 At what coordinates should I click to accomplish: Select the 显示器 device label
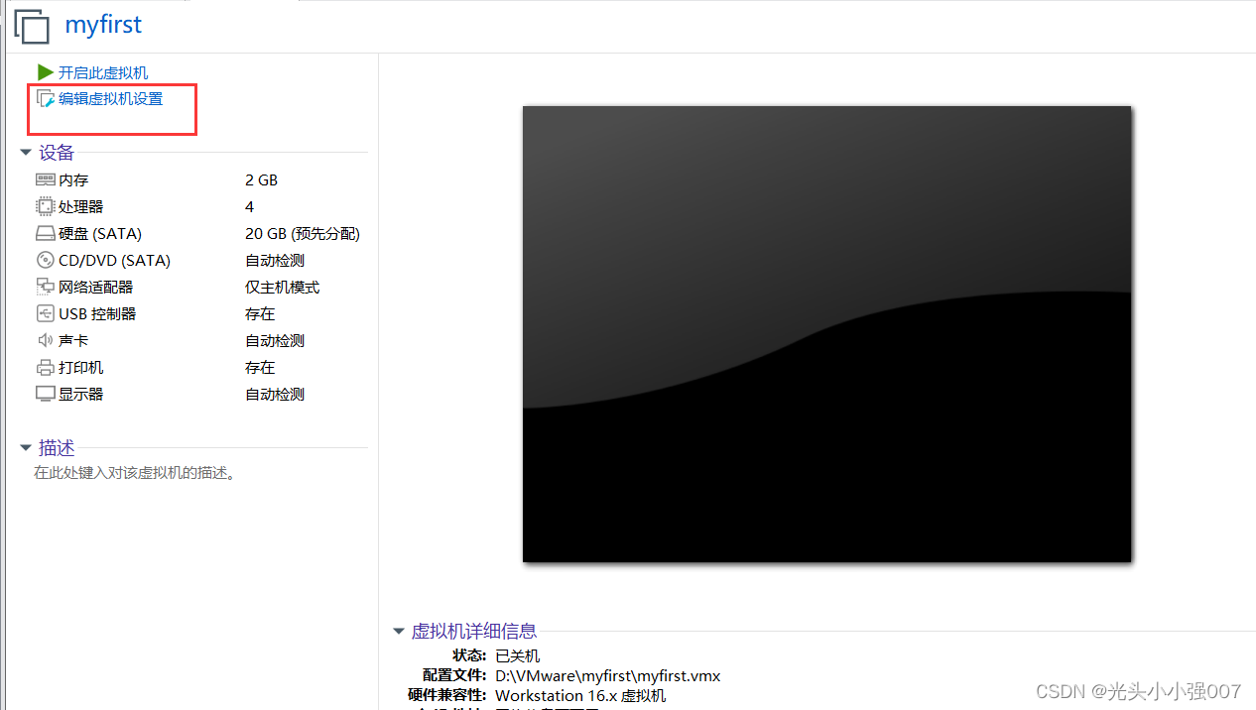pos(81,394)
